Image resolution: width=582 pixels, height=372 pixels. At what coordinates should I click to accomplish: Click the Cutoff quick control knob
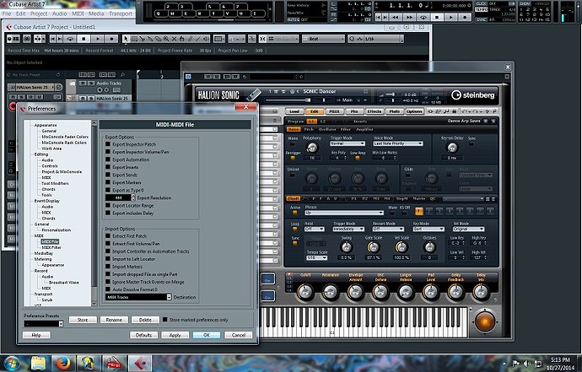(x=305, y=292)
